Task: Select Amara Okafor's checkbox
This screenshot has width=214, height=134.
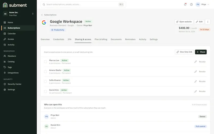Action: tap(45, 72)
